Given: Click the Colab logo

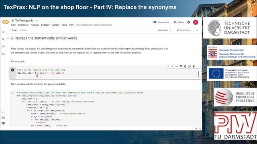Looking at the screenshot, I should coord(5,22).
